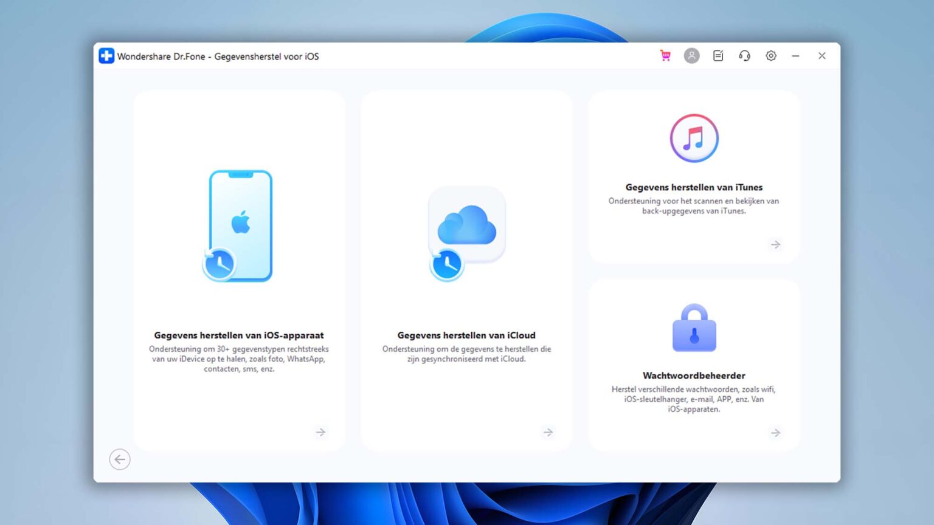Click the arrow on Wachtwoordbeheerder card
The height and width of the screenshot is (525, 934).
pyautogui.click(x=775, y=433)
